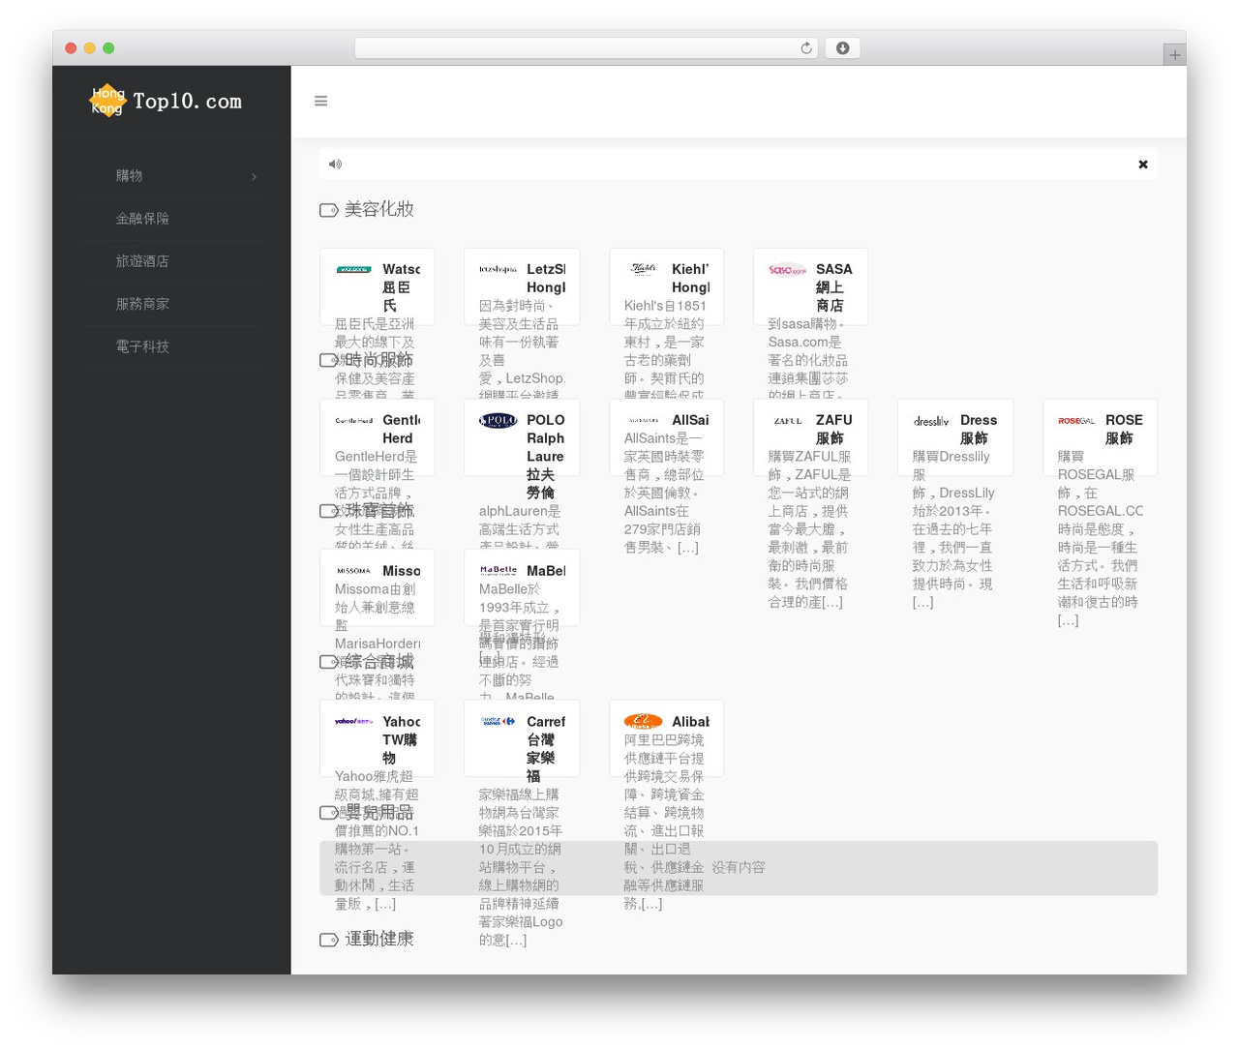The height and width of the screenshot is (1049, 1239).
Task: Click the LetzShop logo image
Action: [499, 270]
